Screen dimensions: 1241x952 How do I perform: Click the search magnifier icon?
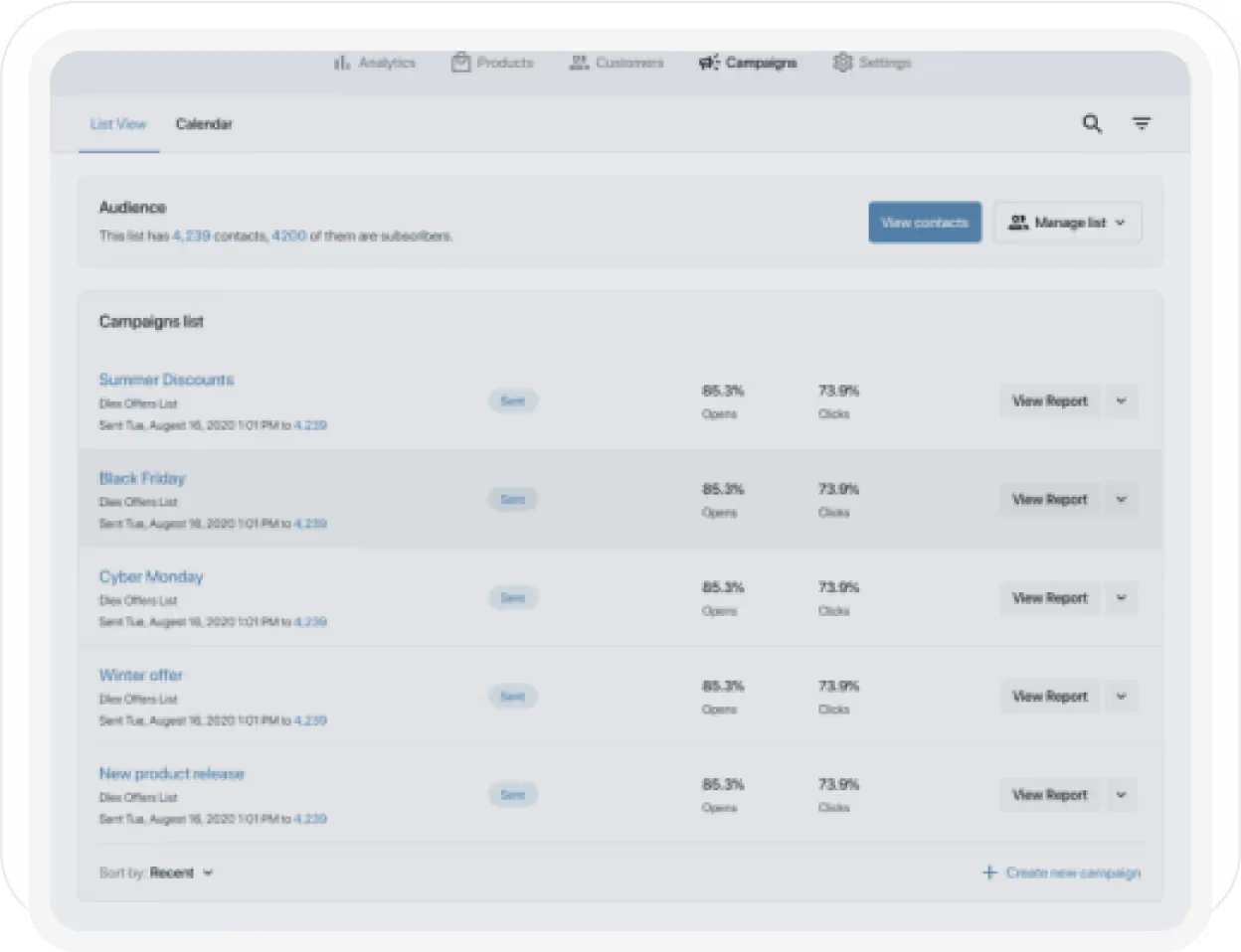[x=1092, y=124]
